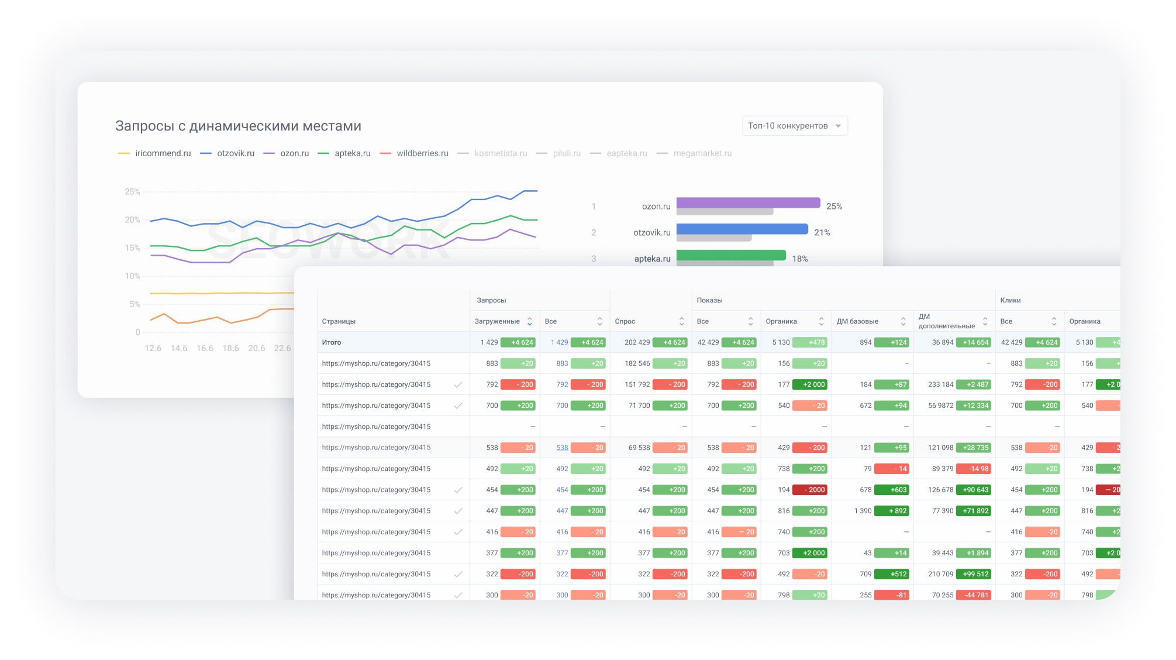Sort the Все column under Показы

750,321
